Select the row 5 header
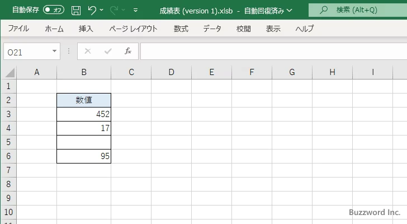The image size is (407, 224). pos(8,142)
